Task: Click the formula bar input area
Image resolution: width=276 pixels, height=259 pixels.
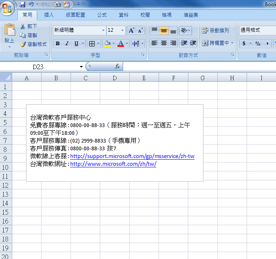Action: 199,67
